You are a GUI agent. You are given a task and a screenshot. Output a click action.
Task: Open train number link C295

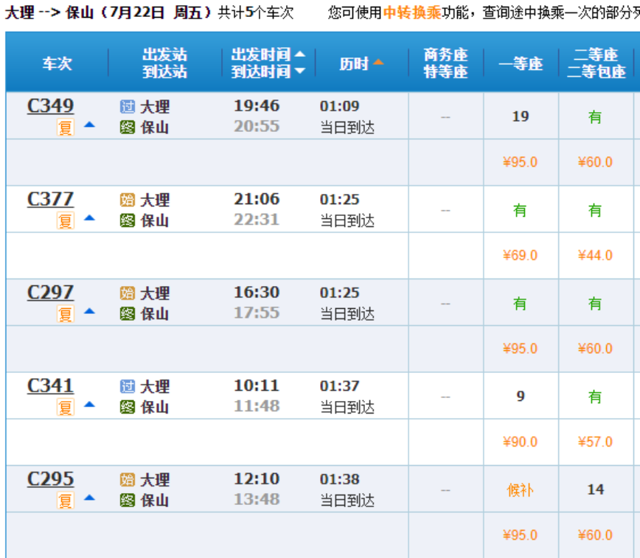click(x=50, y=479)
